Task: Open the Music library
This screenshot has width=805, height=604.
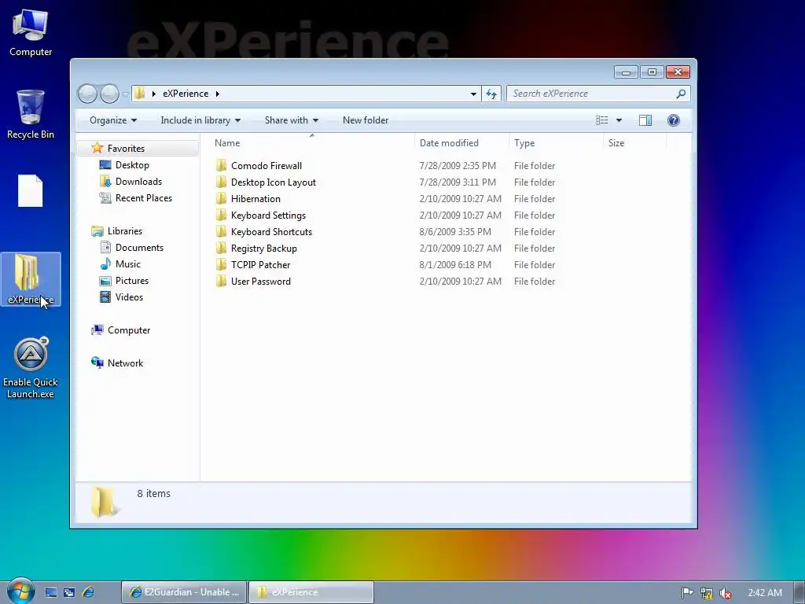Action: tap(128, 264)
